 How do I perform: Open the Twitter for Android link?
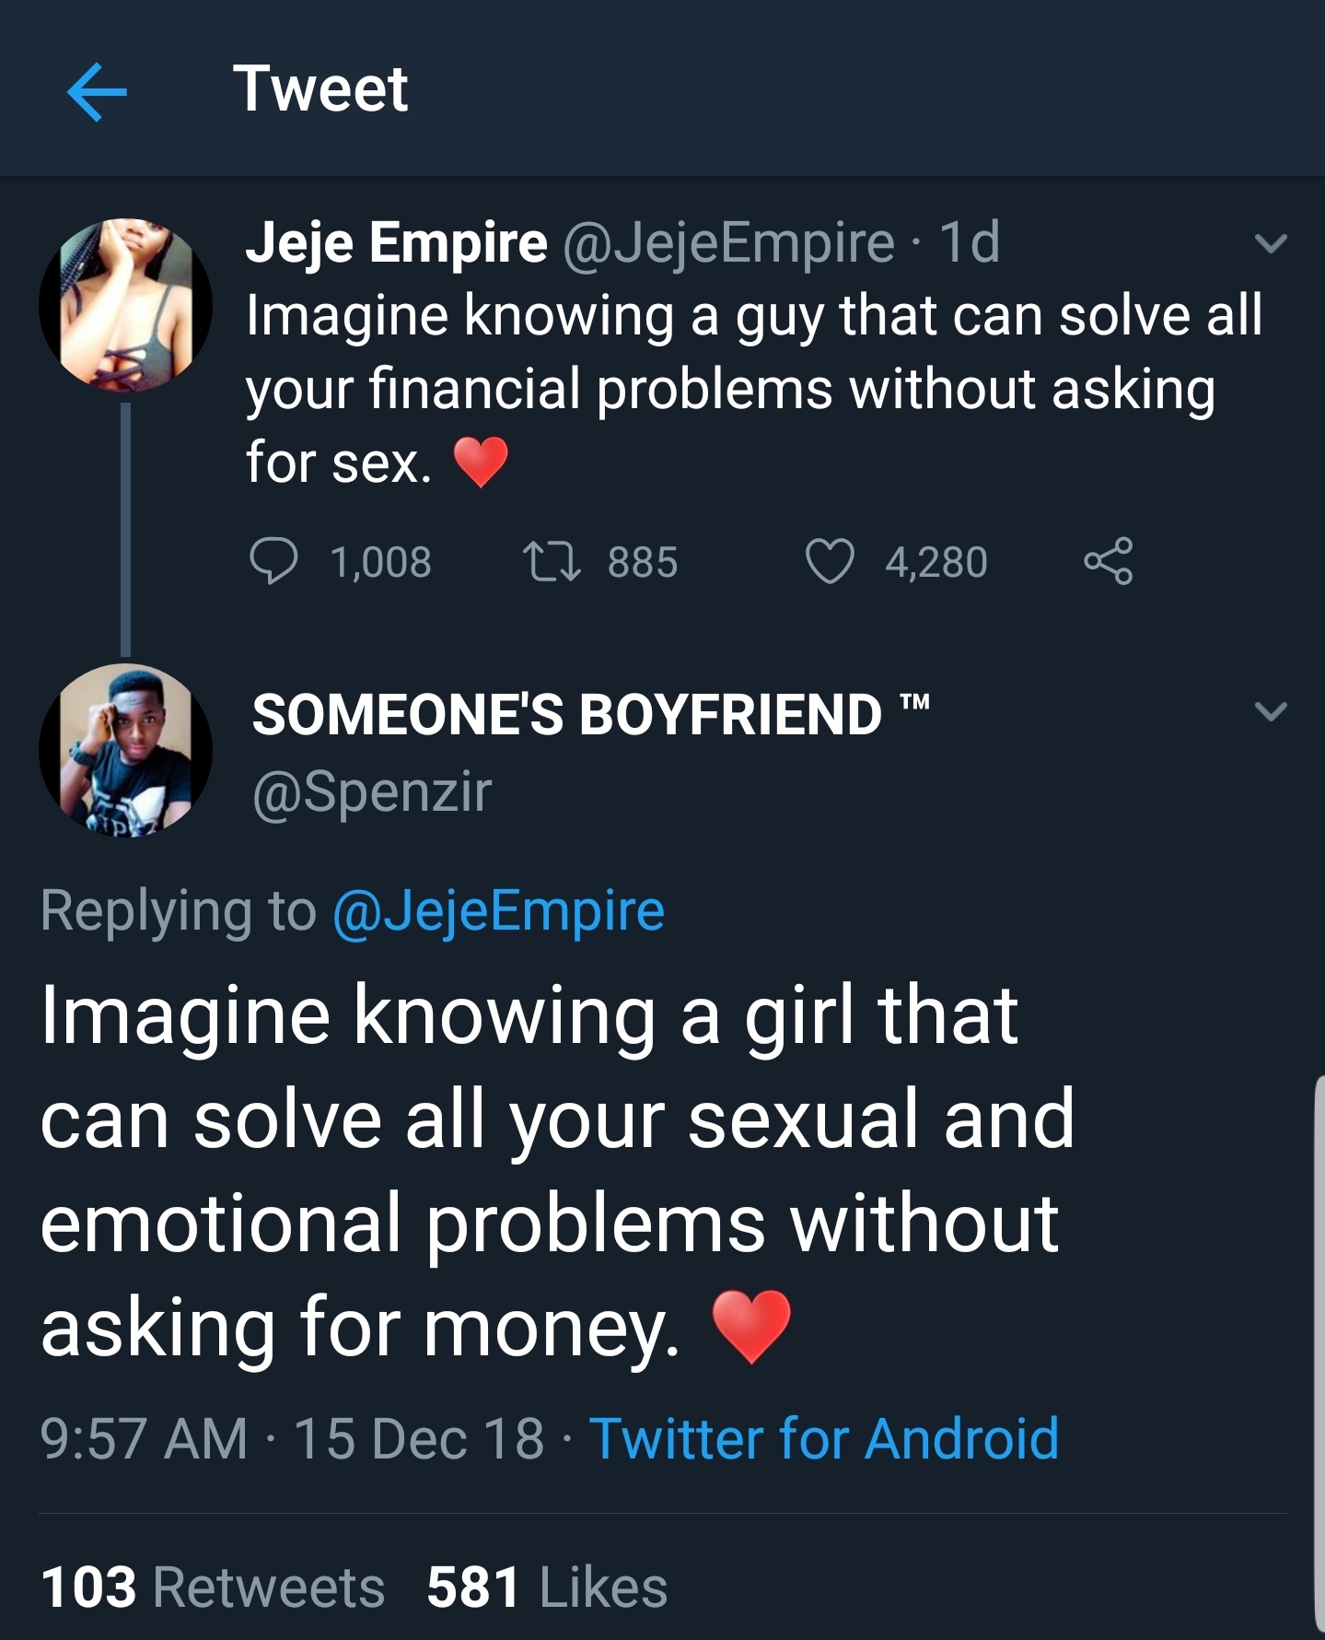(x=823, y=1438)
